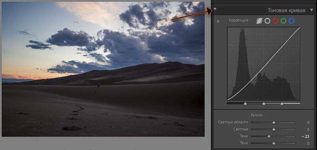Viewport: 317px width, 150px height.
Task: Click the bottom Тени slider handle at 0
Action: [x=274, y=143]
